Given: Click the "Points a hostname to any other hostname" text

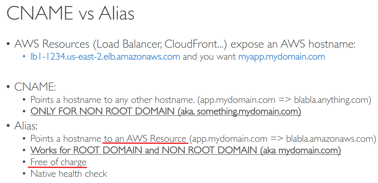Looking at the screenshot, I should point(112,100).
